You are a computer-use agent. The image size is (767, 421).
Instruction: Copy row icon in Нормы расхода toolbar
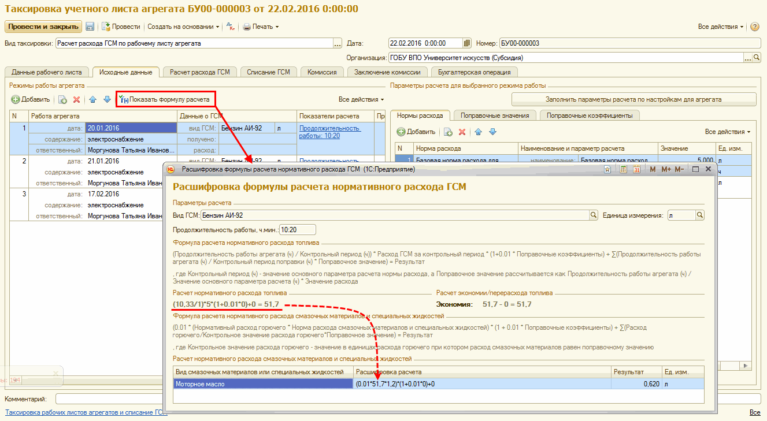tap(448, 132)
